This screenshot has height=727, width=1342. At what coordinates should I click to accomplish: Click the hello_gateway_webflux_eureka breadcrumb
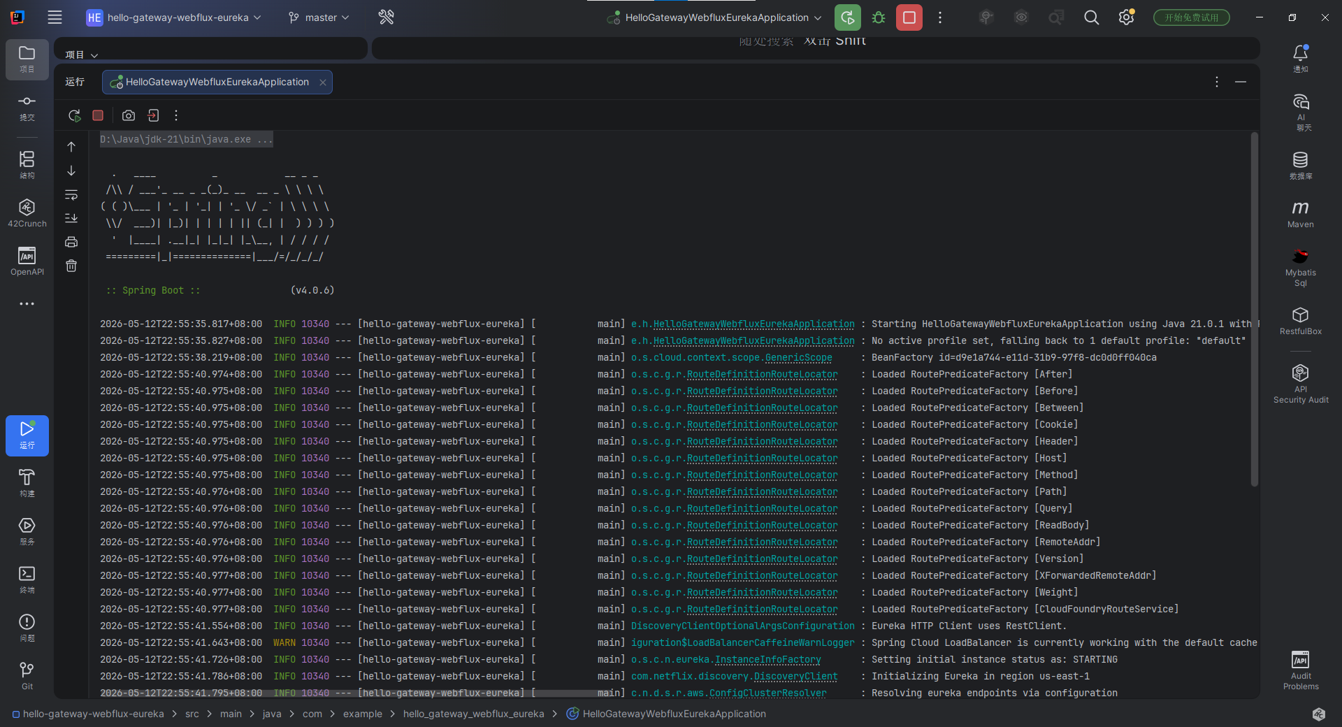click(x=473, y=714)
